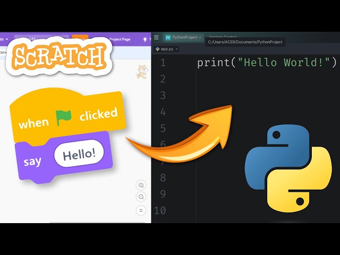Reset Scratch workspace zoom with equals icon
The height and width of the screenshot is (255, 340).
click(x=141, y=210)
